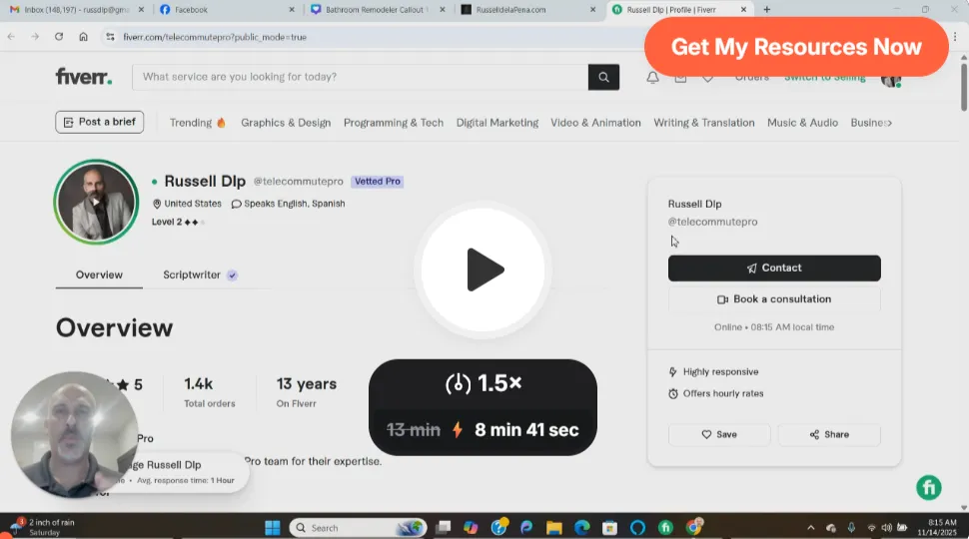
Task: Open File Explorer from taskbar
Action: click(553, 528)
